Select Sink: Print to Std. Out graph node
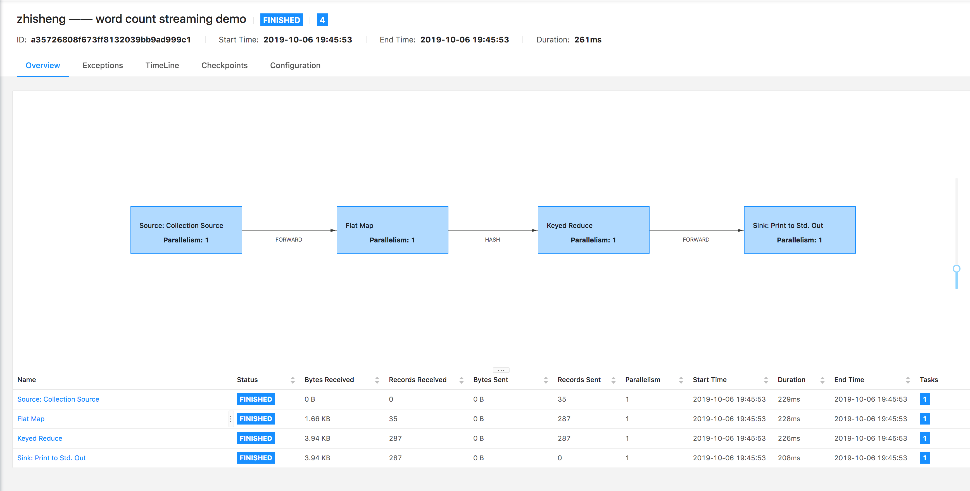 (800, 230)
